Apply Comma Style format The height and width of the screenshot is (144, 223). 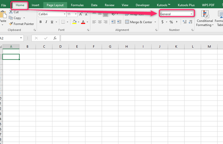(177, 22)
